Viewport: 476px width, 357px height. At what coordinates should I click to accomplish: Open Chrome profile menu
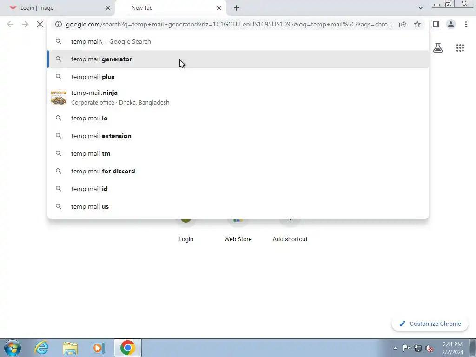point(451,24)
